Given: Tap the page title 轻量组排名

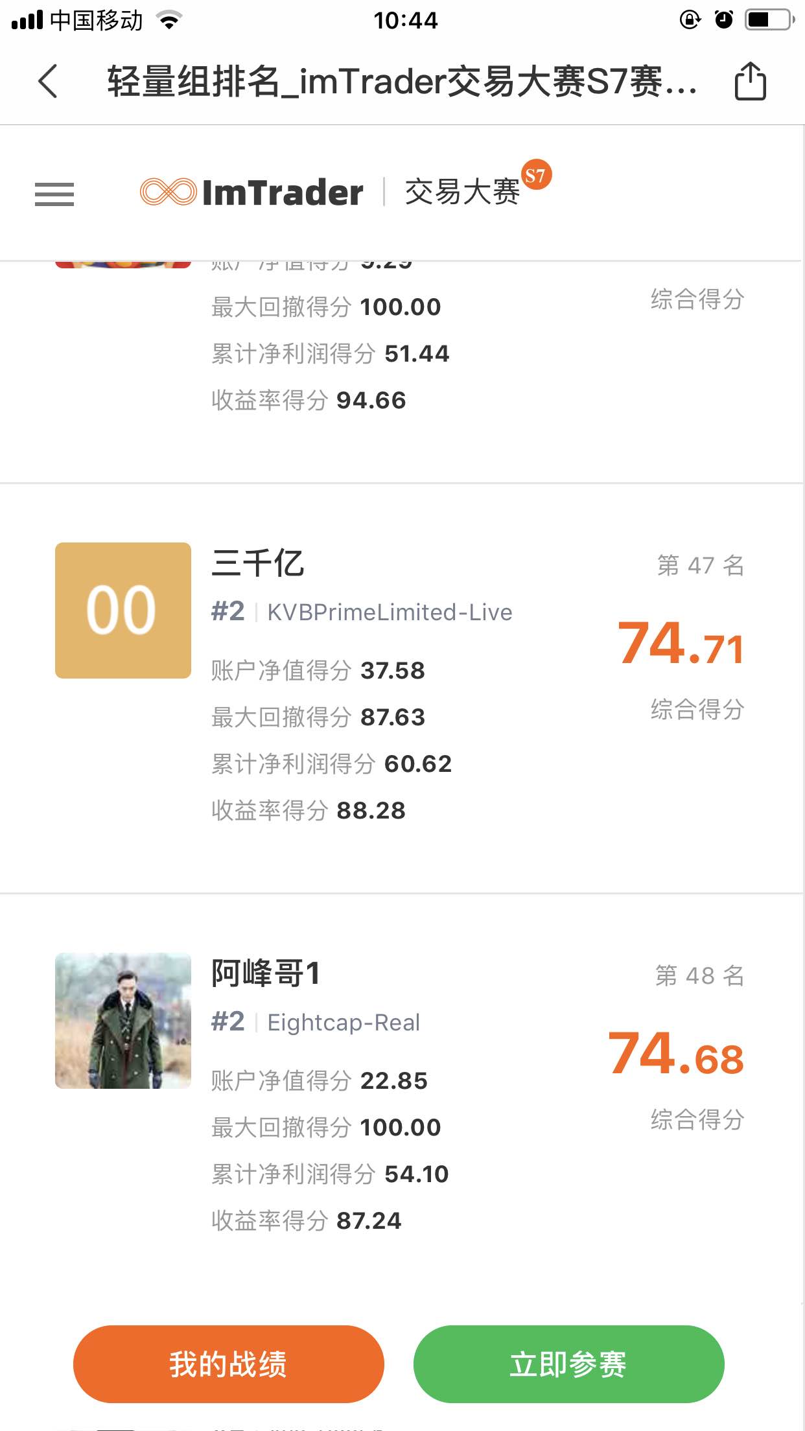Looking at the screenshot, I should pyautogui.click(x=193, y=82).
